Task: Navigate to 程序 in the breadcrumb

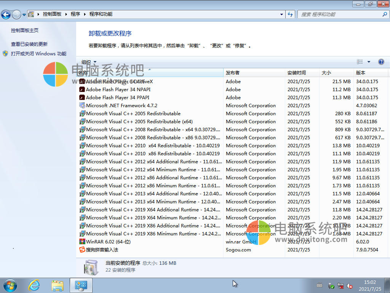Action: (x=75, y=14)
